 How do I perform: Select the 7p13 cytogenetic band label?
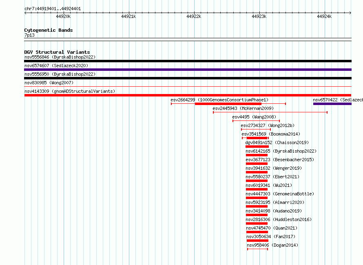tap(29, 35)
